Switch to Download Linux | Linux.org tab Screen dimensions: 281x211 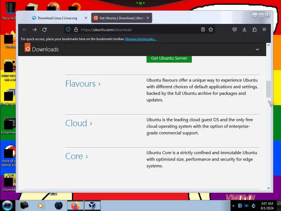point(57,18)
